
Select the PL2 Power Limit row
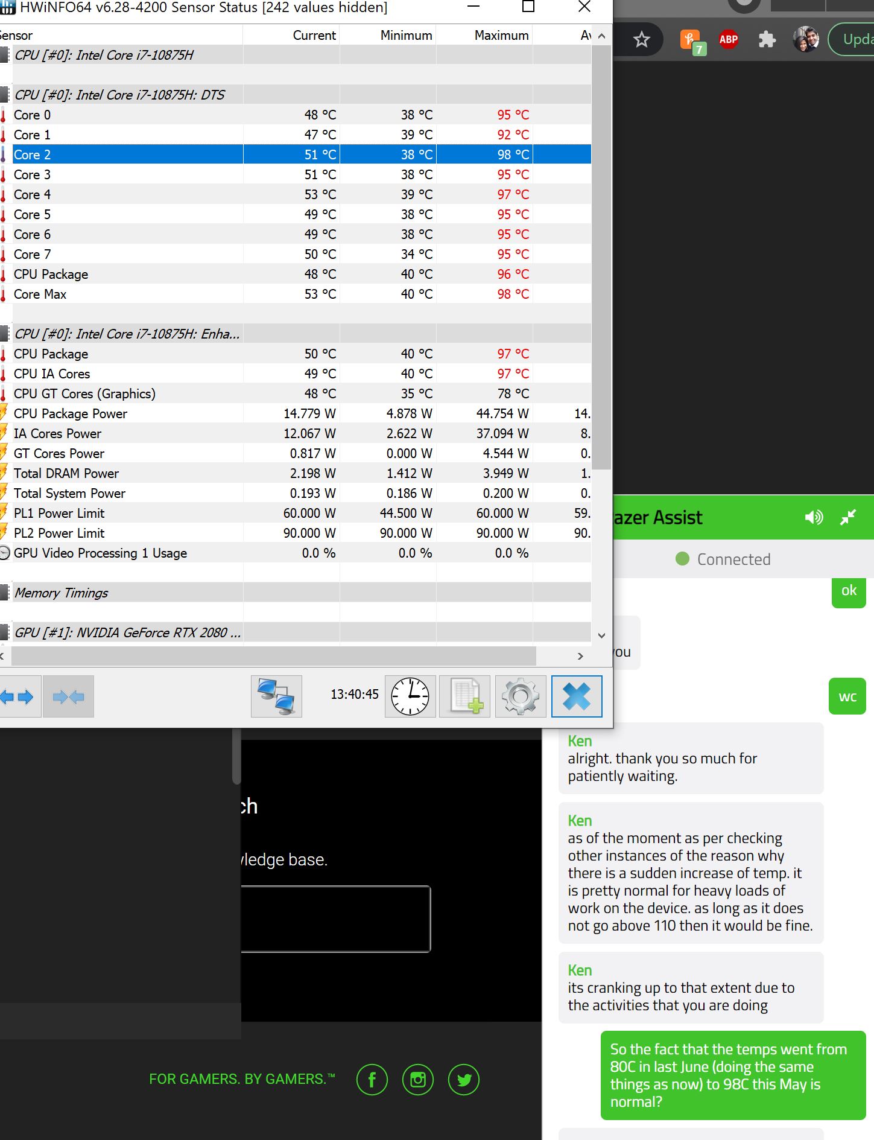click(x=296, y=533)
